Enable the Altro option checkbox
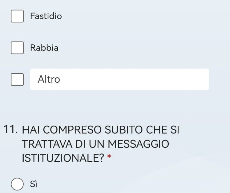The width and height of the screenshot is (230, 193). [x=17, y=80]
